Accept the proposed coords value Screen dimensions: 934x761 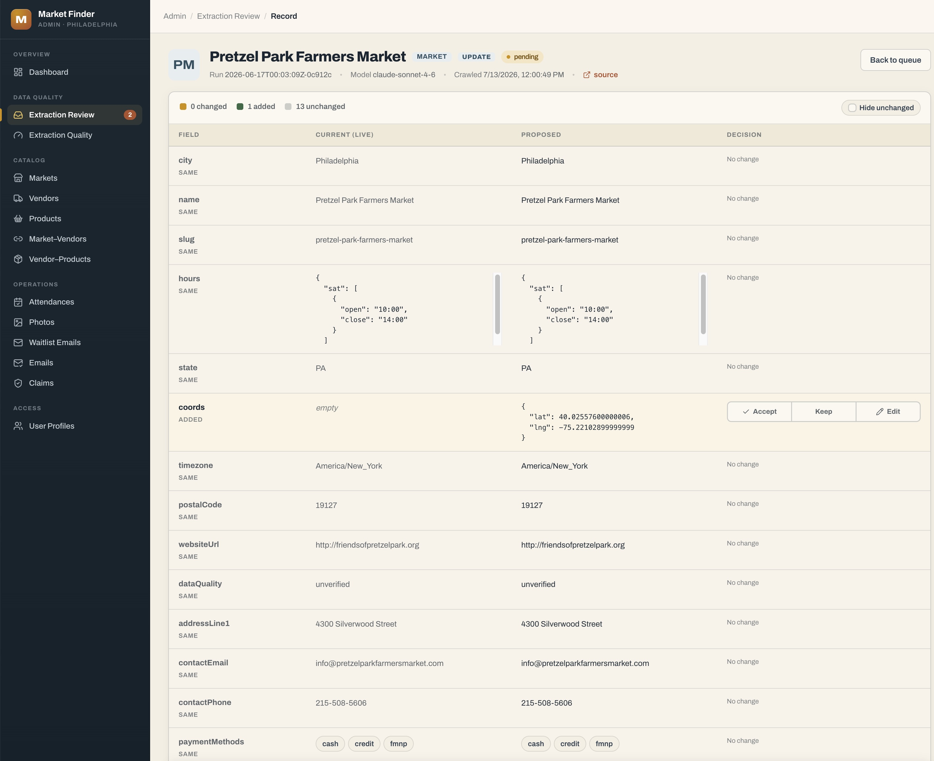point(759,412)
